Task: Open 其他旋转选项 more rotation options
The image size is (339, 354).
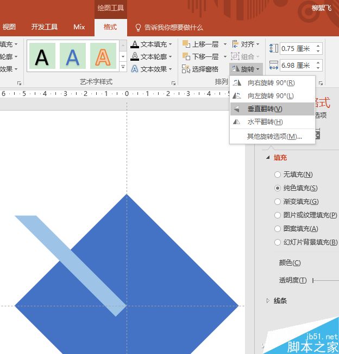Action: [x=273, y=137]
